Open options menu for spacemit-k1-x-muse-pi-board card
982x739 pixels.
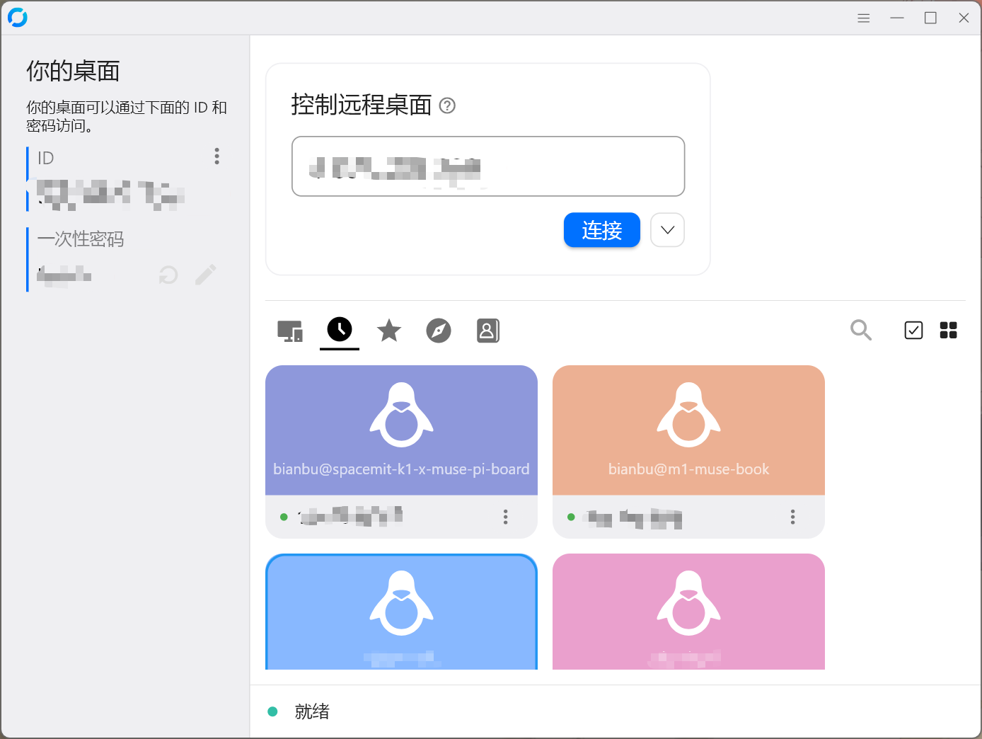(505, 517)
